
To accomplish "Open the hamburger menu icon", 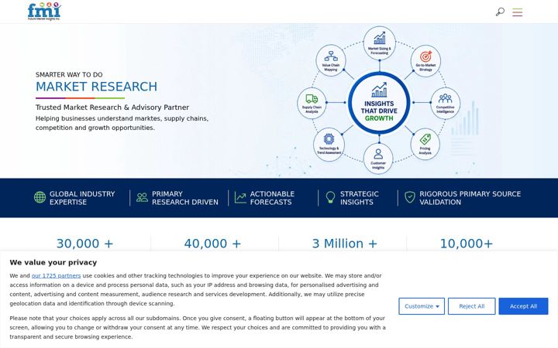I will (x=518, y=12).
